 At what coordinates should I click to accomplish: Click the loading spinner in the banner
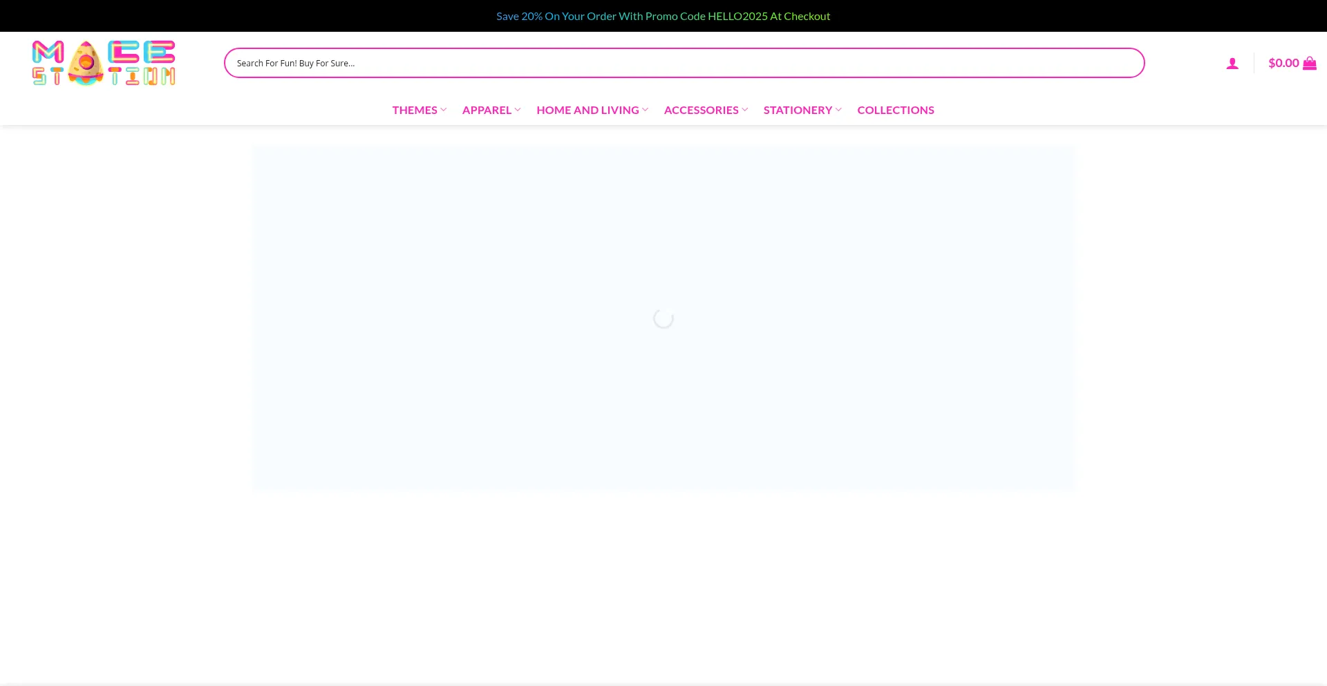[663, 318]
